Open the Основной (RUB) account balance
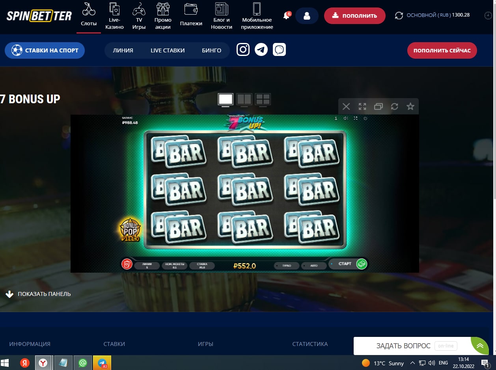The height and width of the screenshot is (370, 496). pos(438,15)
